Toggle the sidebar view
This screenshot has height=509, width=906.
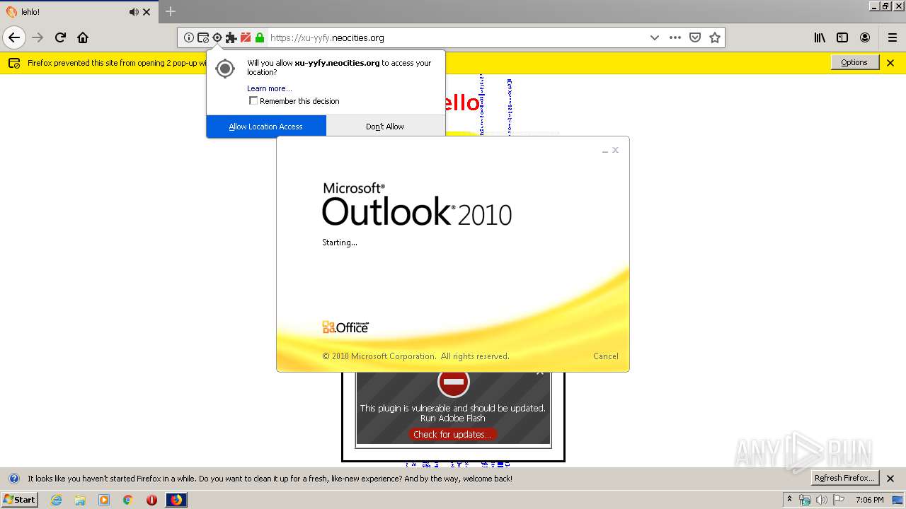point(842,37)
